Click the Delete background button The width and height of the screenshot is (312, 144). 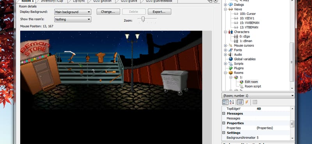click(x=134, y=12)
